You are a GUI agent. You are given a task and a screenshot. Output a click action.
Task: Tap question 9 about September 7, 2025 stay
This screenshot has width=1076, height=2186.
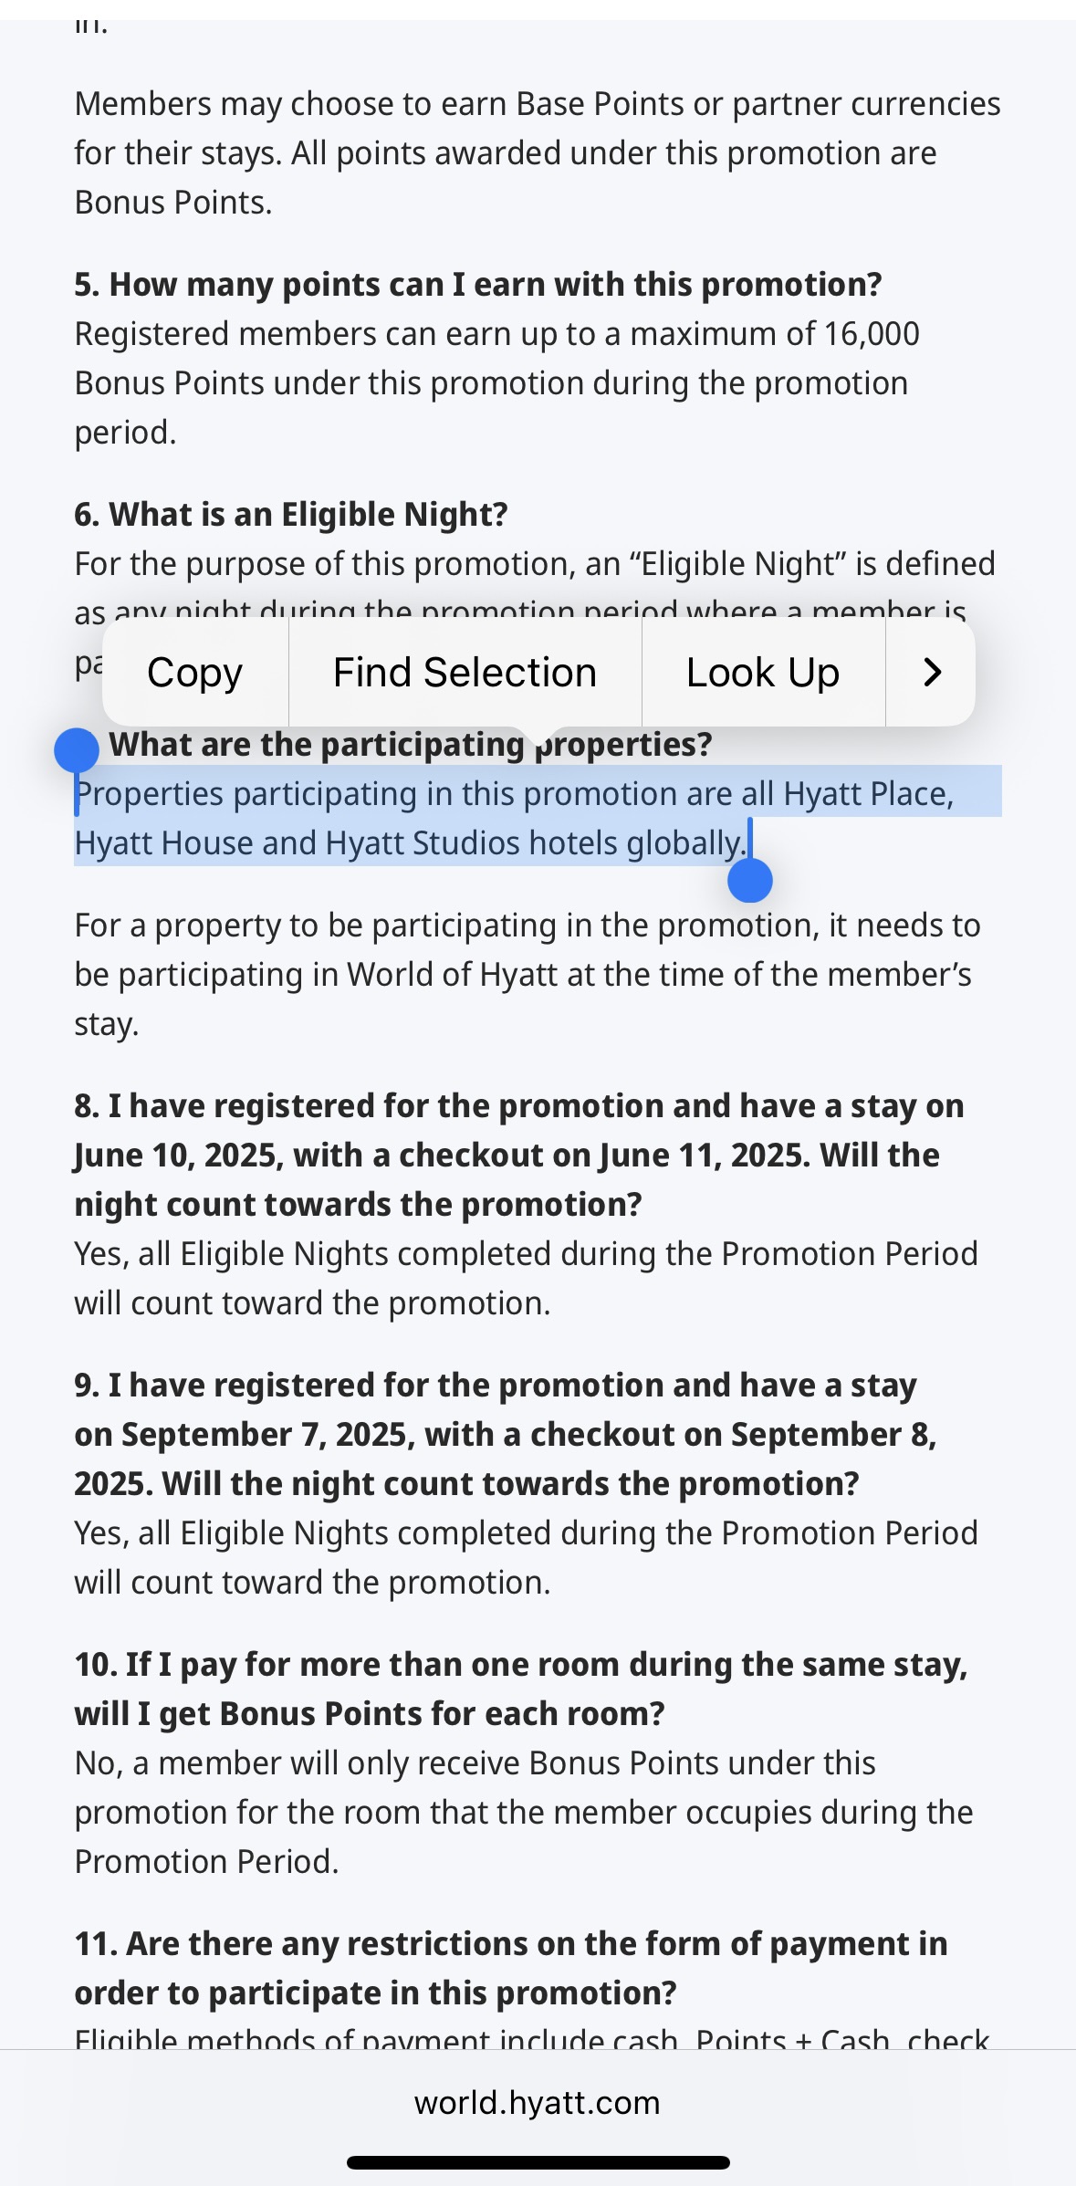tap(506, 1435)
